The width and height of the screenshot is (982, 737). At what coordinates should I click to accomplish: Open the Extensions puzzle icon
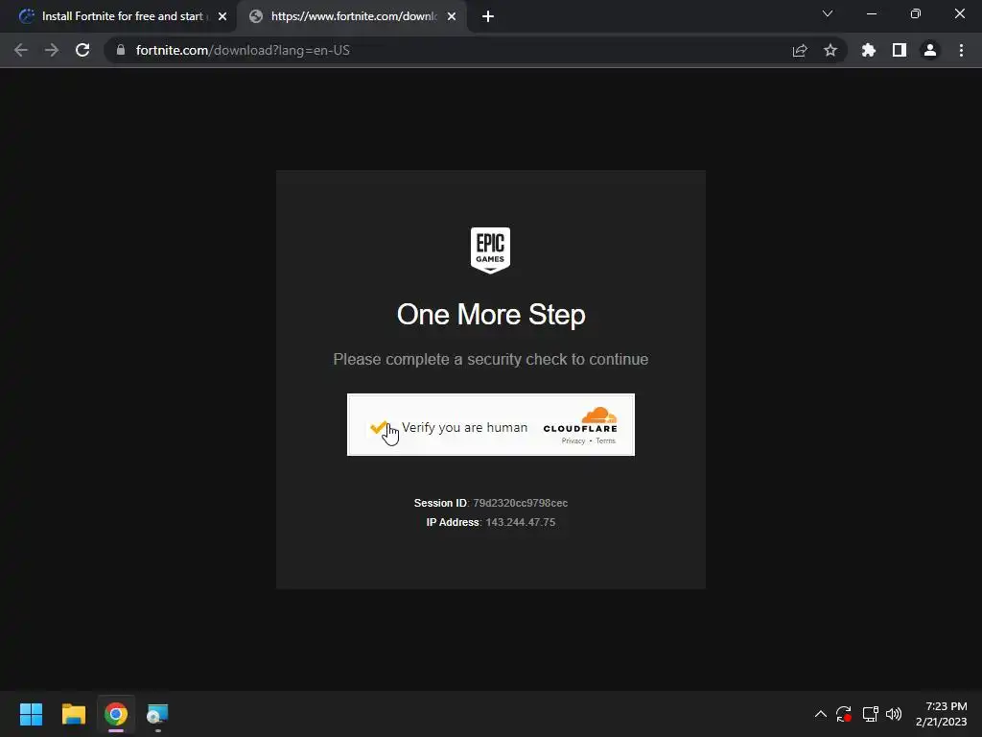point(869,50)
